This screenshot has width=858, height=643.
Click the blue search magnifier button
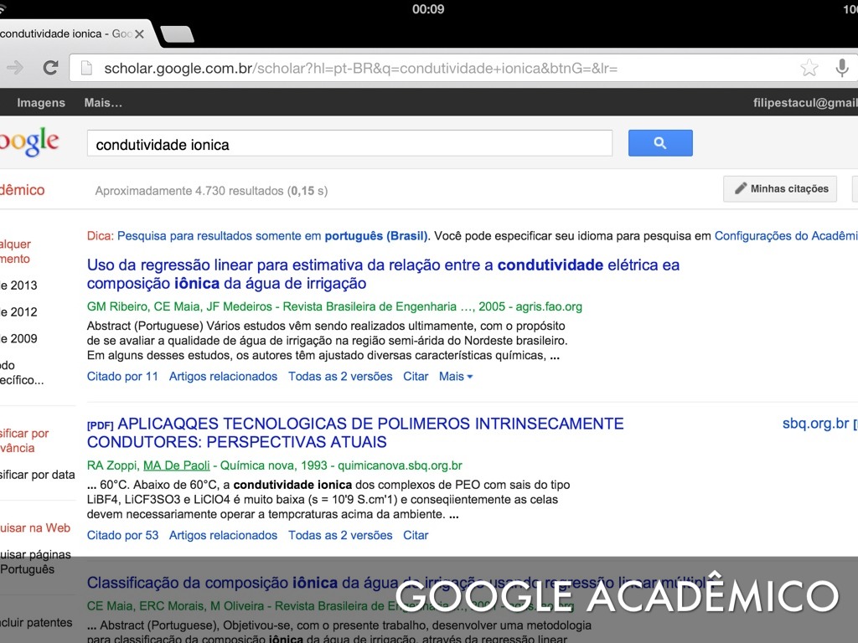[660, 143]
